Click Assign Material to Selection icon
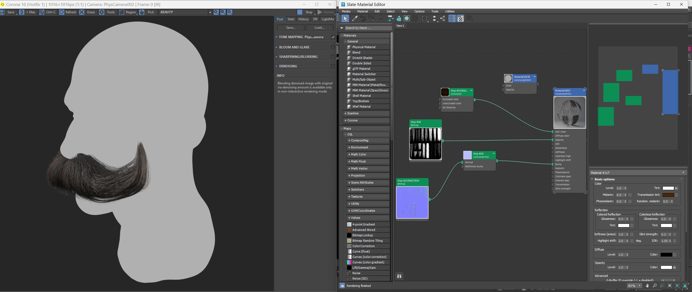The width and height of the screenshot is (692, 292). 363,19
